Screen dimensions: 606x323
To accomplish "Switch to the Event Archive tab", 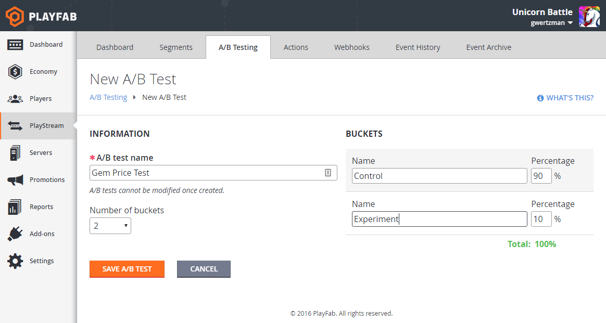I will (488, 47).
